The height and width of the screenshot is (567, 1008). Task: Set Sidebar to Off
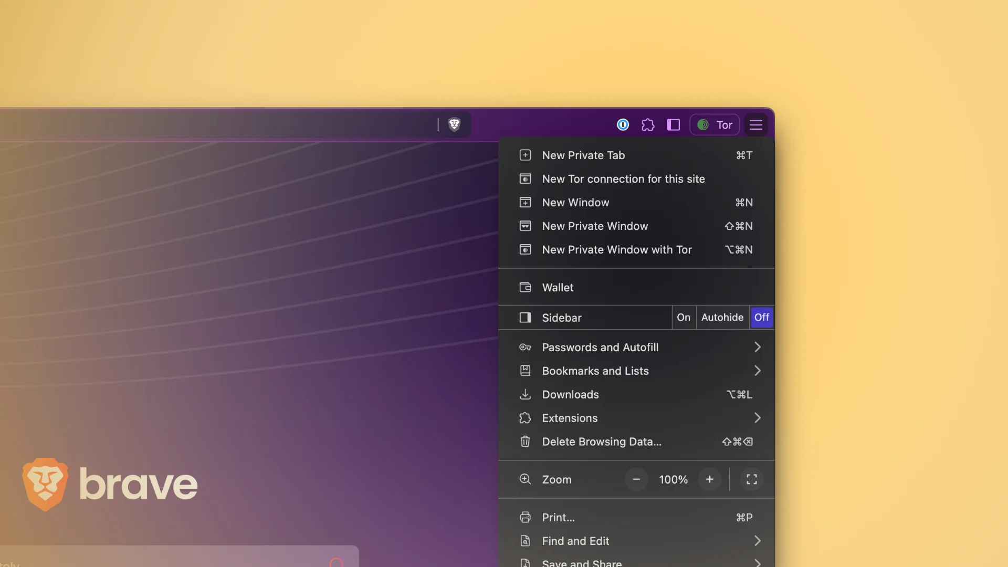click(762, 317)
